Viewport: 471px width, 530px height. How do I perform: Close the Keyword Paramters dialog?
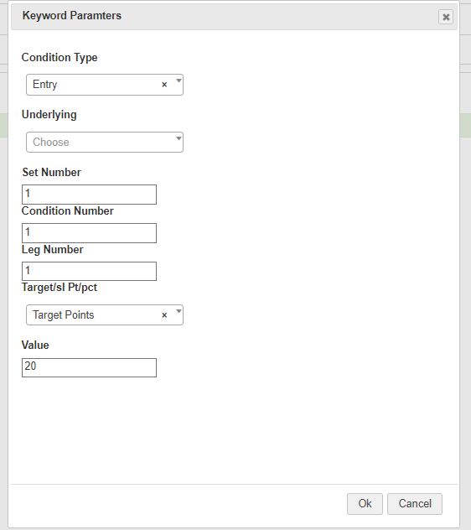tap(446, 17)
